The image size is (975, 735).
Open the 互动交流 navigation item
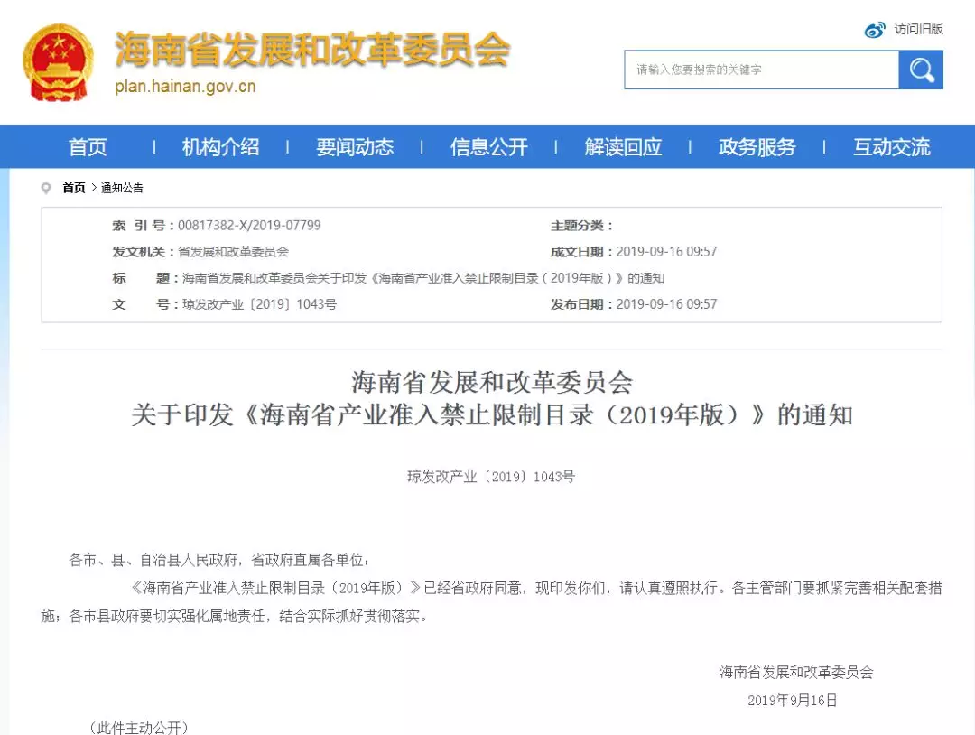(x=891, y=147)
